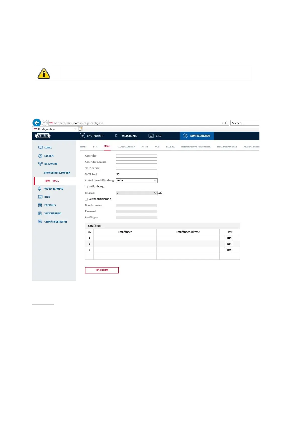
Task: Click the Bestätigen input field
Action: 136,218
